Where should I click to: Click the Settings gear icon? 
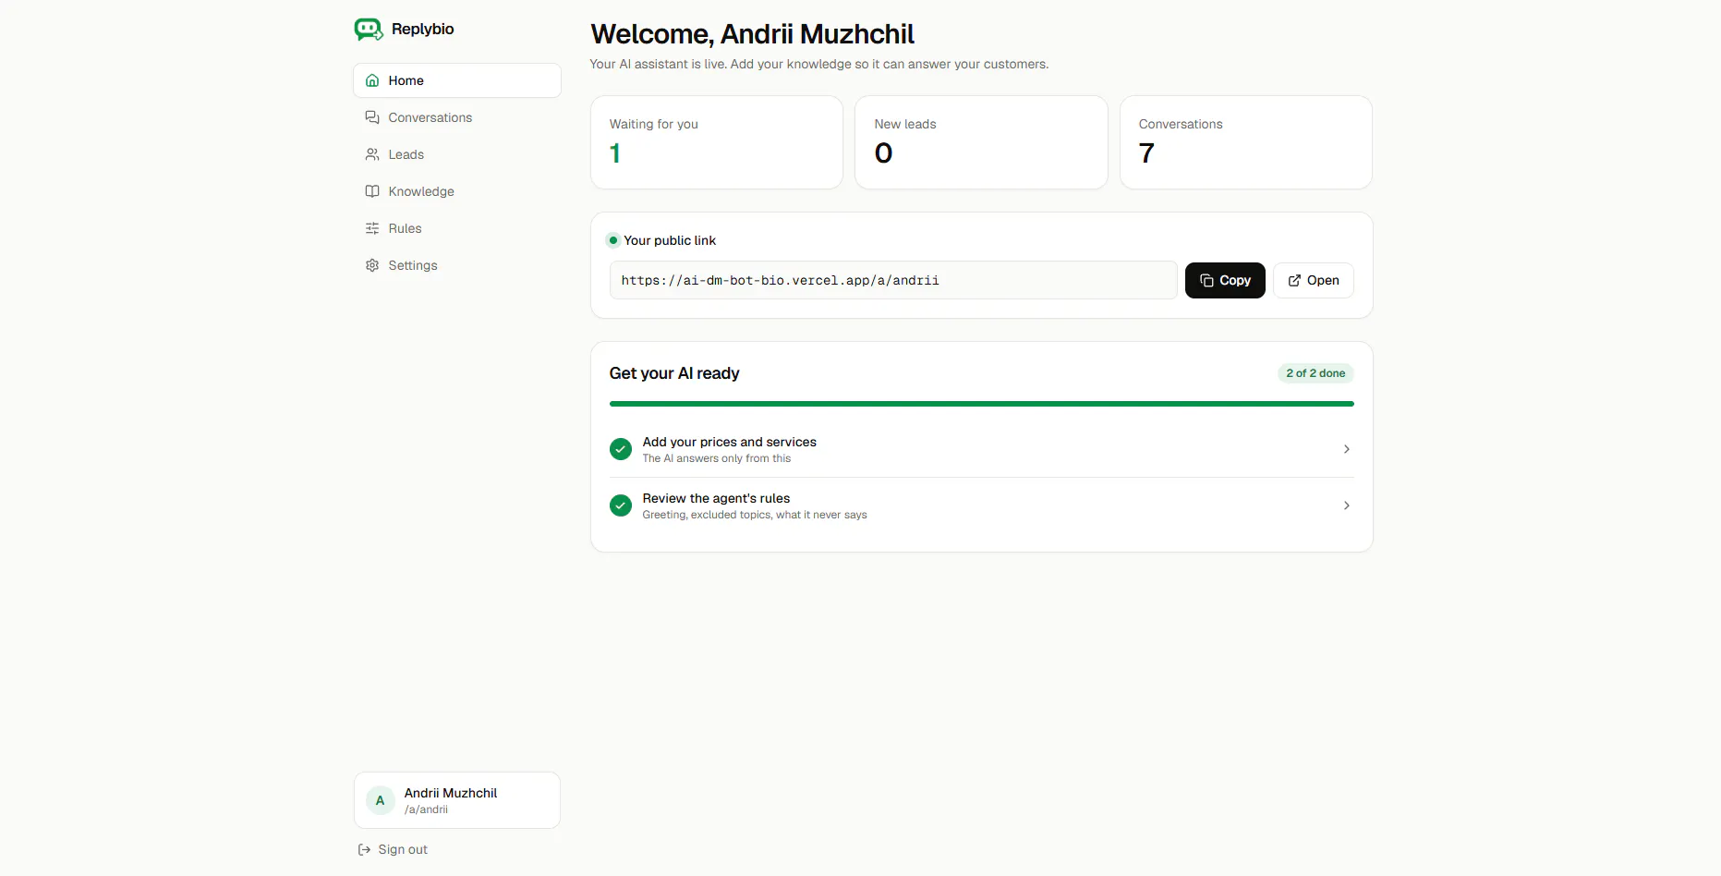372,265
